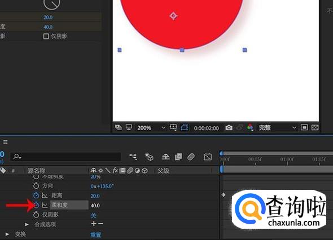The image size is (333, 240).
Task: Toggle the 柔和度 stopwatch keyframe
Action: [x=36, y=205]
